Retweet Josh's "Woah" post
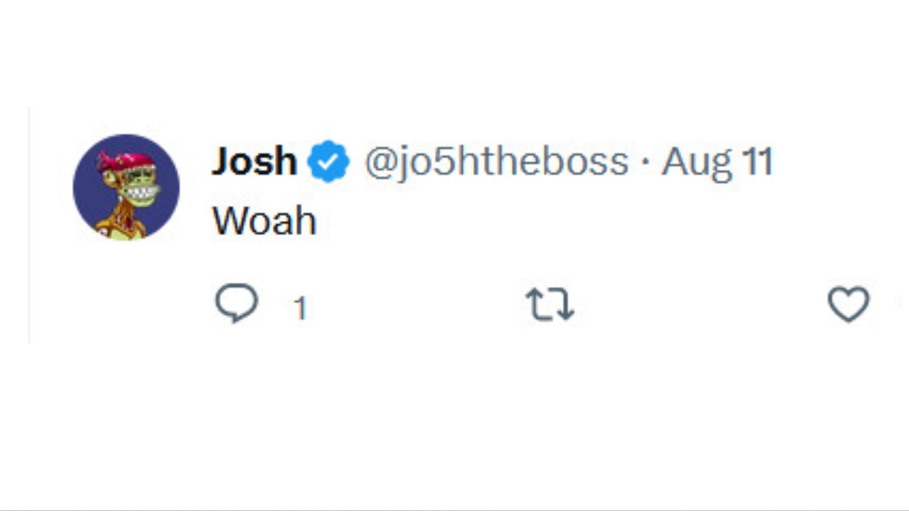 pyautogui.click(x=550, y=304)
